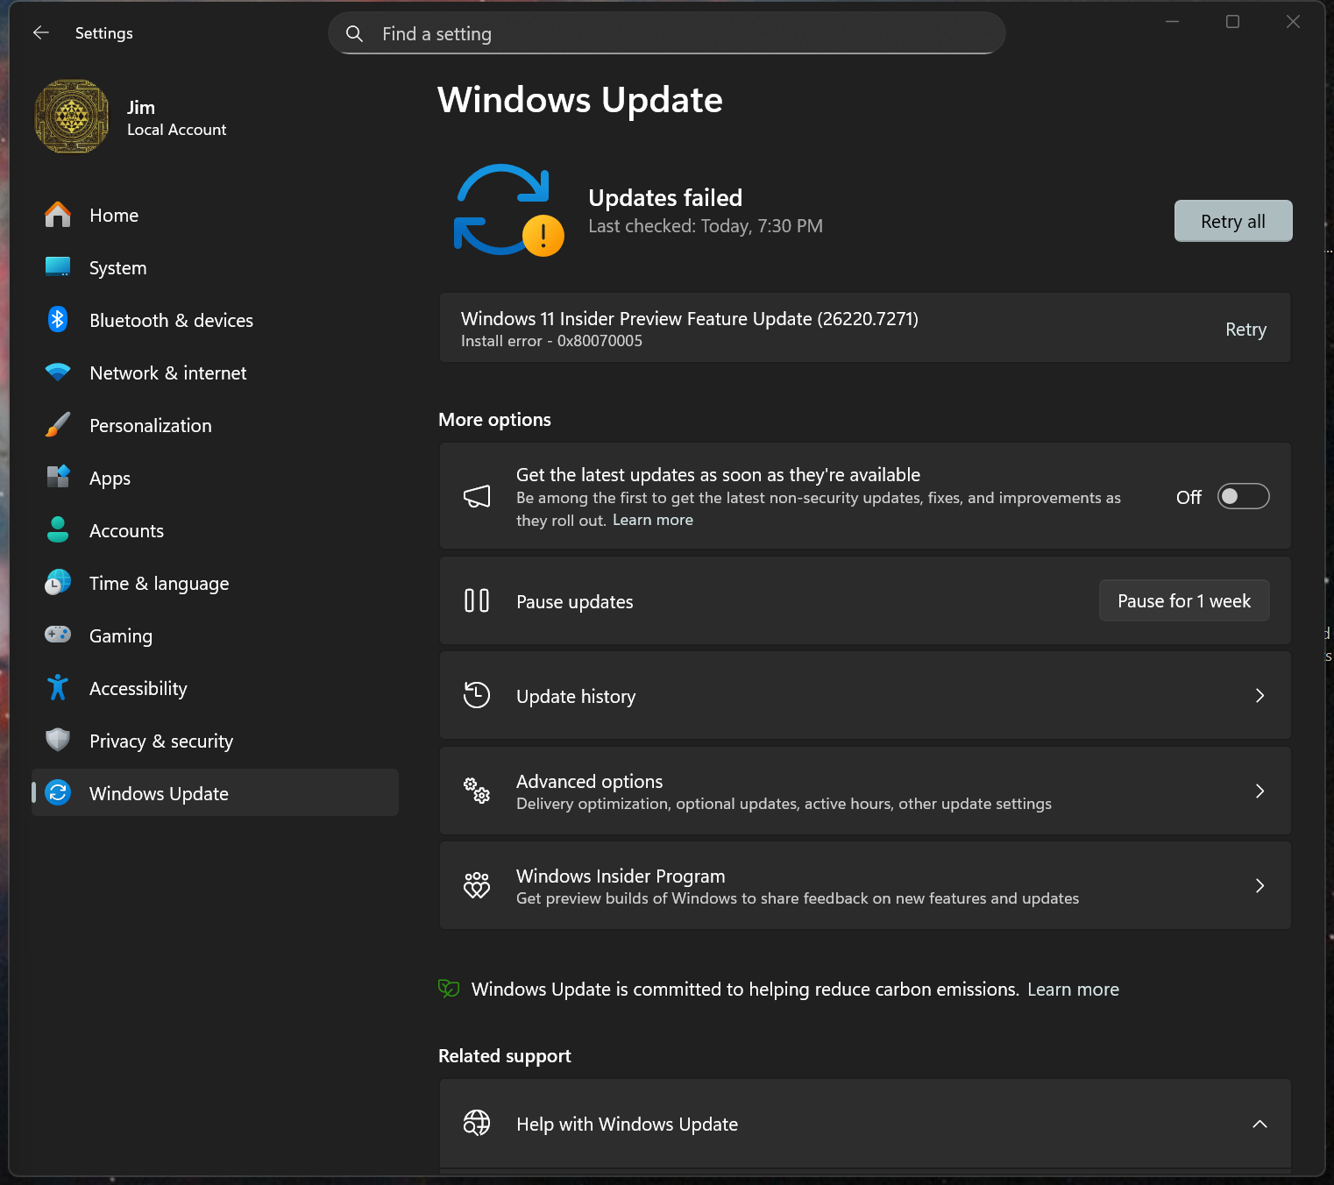Viewport: 1334px width, 1185px height.
Task: Click the Find a setting search field
Action: (666, 33)
